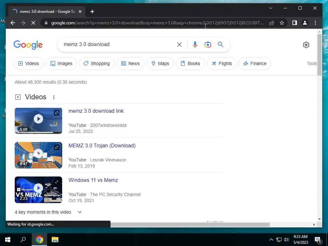The image size is (328, 246).
Task: Open the Chrome three-dot menu
Action: (315, 23)
